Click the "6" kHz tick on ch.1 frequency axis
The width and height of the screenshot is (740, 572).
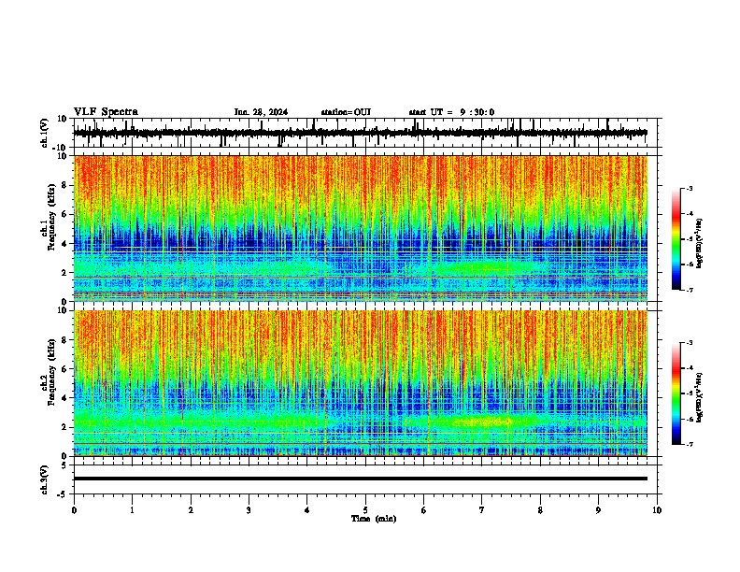click(64, 214)
